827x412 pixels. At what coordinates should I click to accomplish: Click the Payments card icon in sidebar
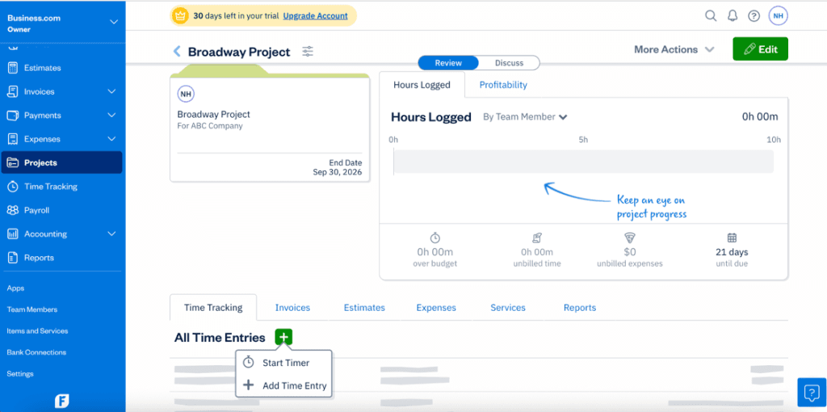pos(13,115)
